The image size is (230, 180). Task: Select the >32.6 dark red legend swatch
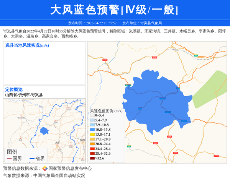[92, 158]
